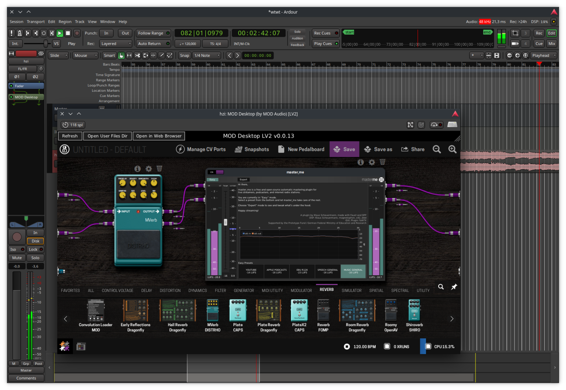Go to session start in transport
The height and width of the screenshot is (390, 566).
click(28, 33)
